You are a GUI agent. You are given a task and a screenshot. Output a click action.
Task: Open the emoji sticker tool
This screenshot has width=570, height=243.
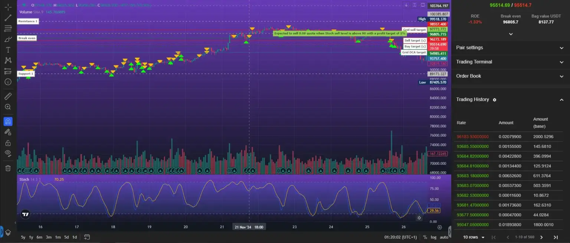(8, 82)
